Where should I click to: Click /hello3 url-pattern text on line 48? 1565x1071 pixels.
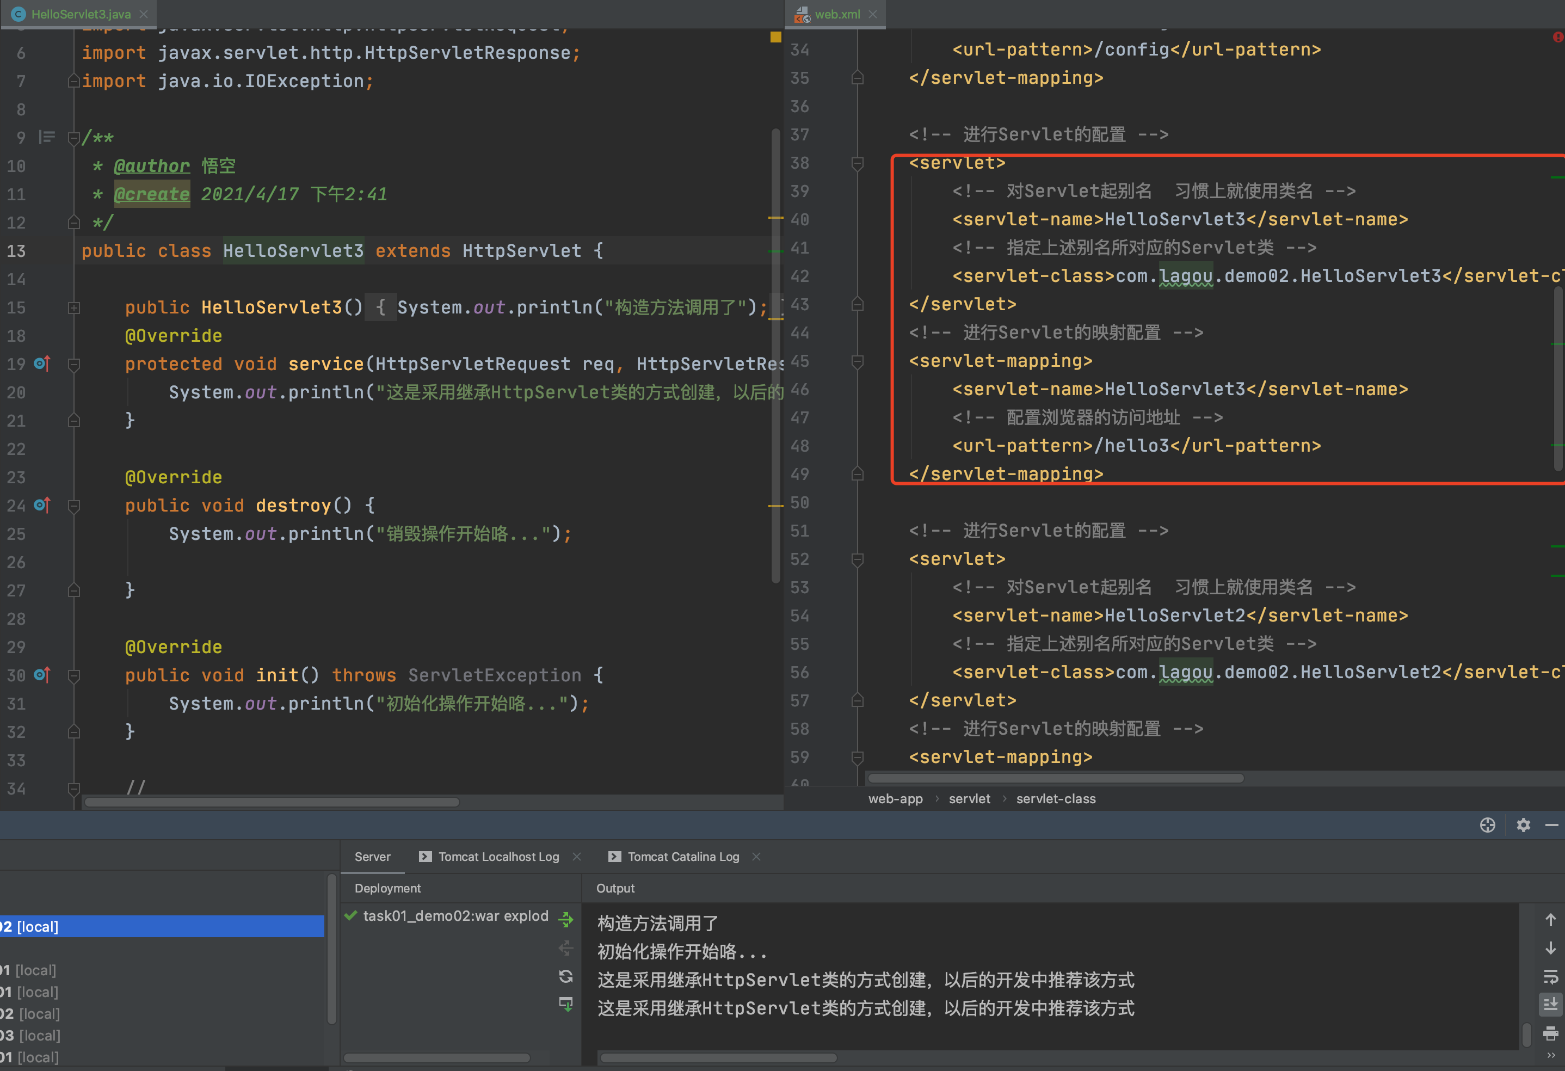point(1133,445)
